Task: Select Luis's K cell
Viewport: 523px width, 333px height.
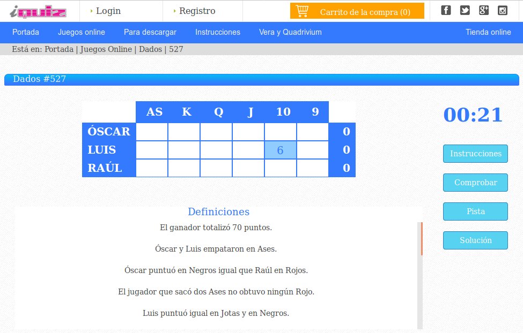Action: (x=184, y=150)
